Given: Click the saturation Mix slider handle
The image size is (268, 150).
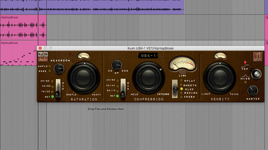Looking at the screenshot, I should click(58, 94).
